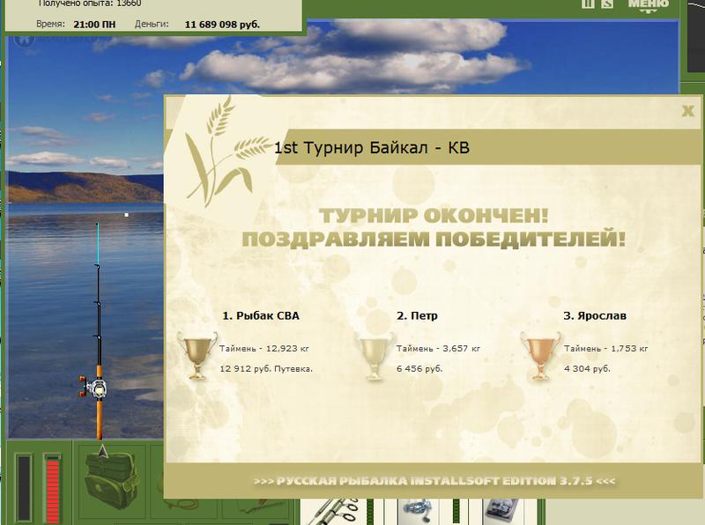This screenshot has width=705, height=525.
Task: Click the money value '11 689 098 руб.'
Action: click(x=222, y=25)
